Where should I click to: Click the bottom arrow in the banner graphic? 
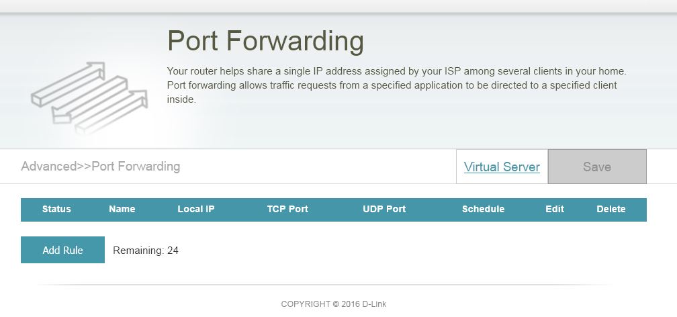(x=111, y=112)
